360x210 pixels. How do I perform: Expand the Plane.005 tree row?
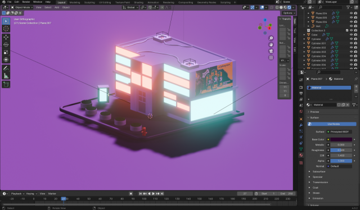308,17
